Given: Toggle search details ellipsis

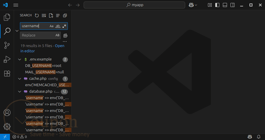Looking at the screenshot, I should (65, 41).
